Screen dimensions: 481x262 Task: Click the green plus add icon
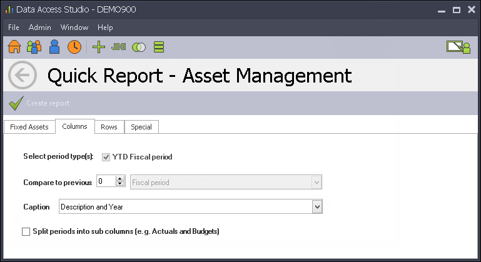coord(99,47)
